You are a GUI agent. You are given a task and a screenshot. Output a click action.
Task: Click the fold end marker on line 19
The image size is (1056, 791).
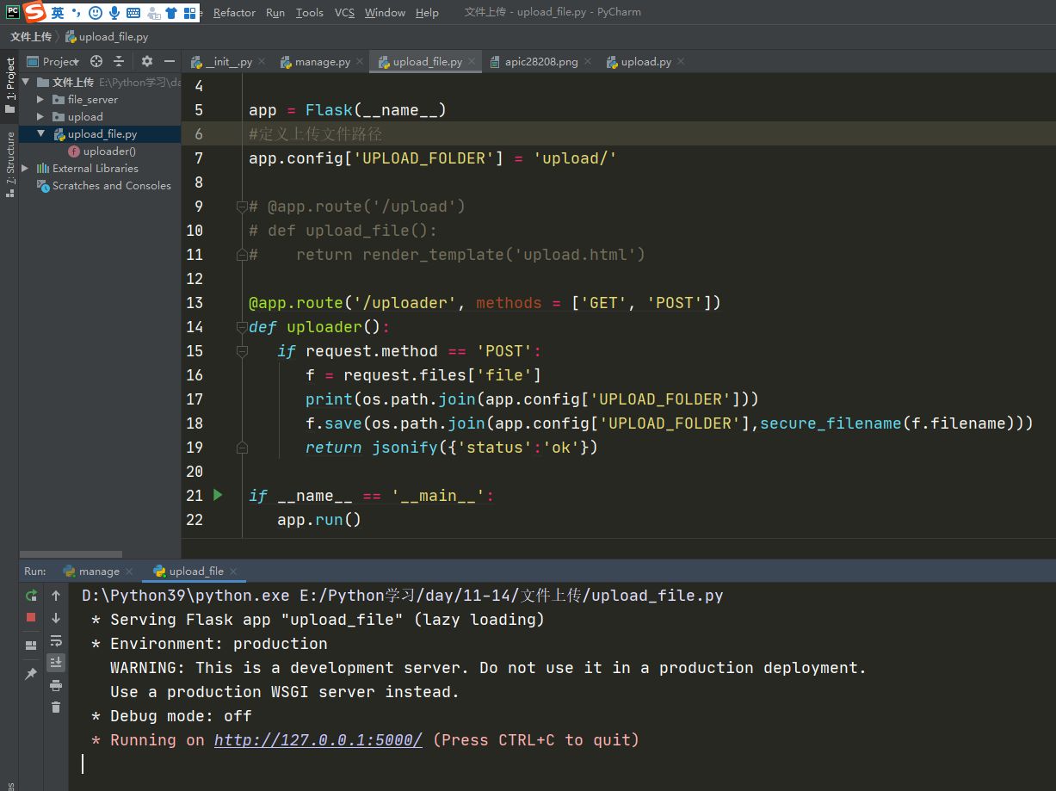point(242,448)
